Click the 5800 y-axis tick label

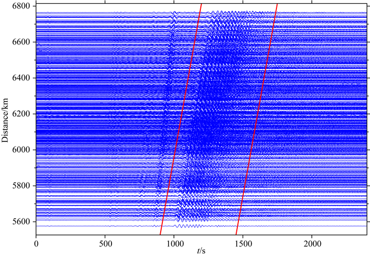[23, 186]
